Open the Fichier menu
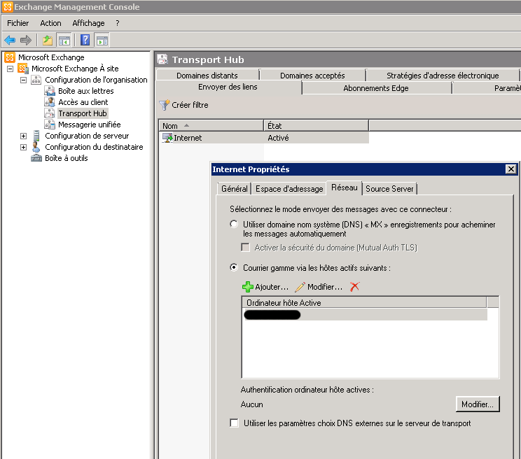This screenshot has height=459, width=521. (x=18, y=23)
